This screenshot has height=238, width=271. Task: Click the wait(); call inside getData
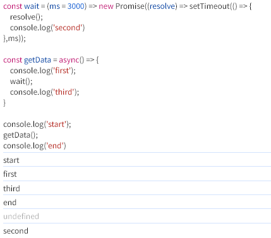pyautogui.click(x=21, y=81)
